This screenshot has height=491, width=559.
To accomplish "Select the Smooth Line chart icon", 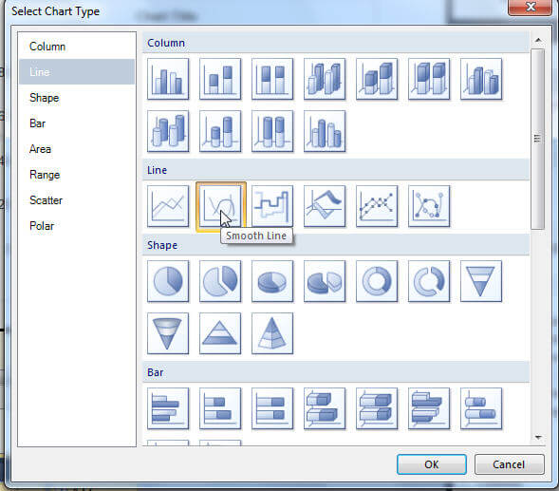I will click(221, 207).
